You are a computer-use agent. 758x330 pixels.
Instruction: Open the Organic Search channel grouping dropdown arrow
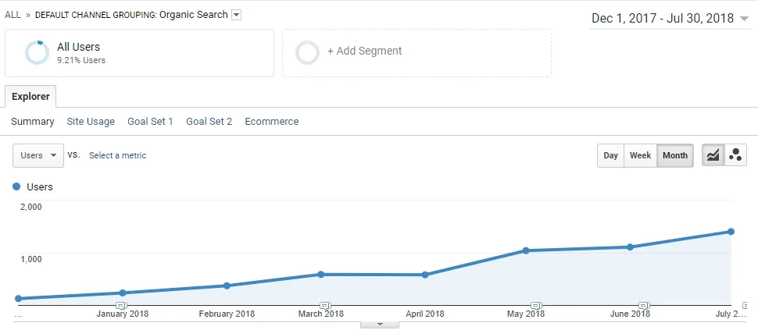[x=236, y=15]
